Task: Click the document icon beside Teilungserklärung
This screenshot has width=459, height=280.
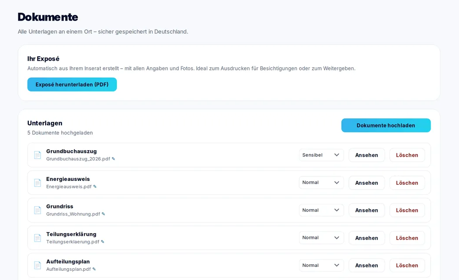Action: [38, 238]
